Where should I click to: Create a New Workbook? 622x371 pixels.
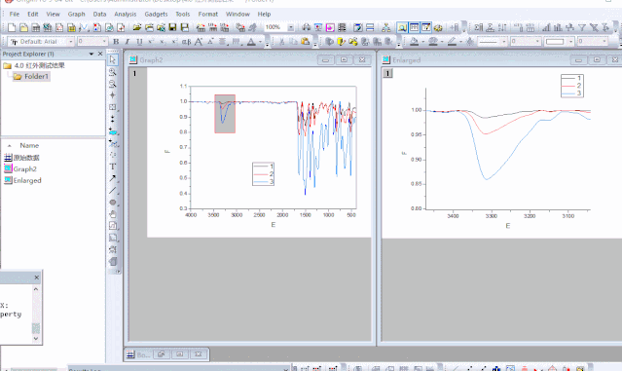pos(36,27)
